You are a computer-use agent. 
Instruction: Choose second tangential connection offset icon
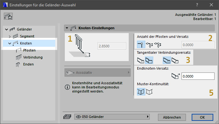149,60
